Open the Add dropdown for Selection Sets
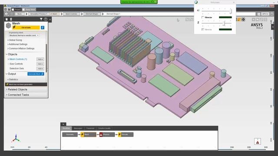The height and width of the screenshot is (156, 278). (x=40, y=68)
